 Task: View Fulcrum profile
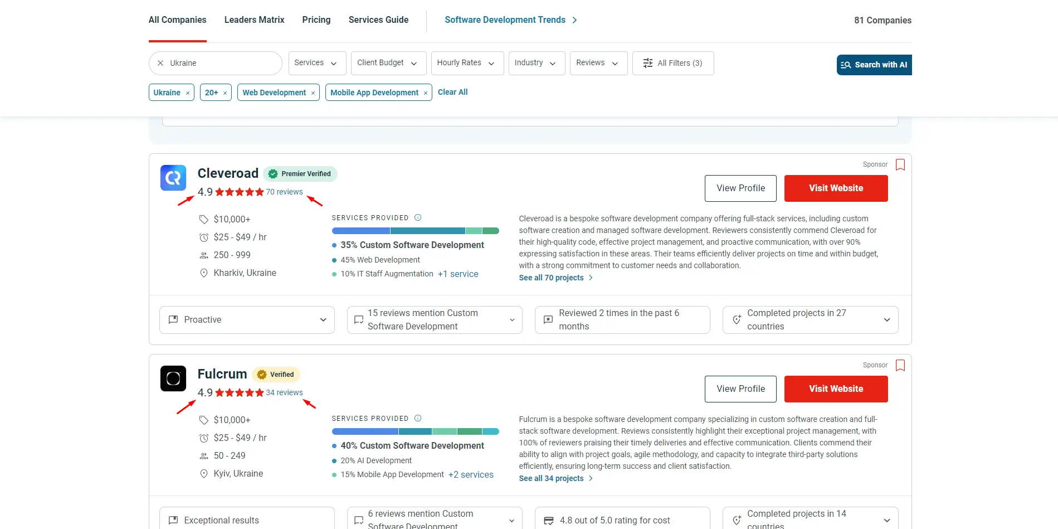[x=740, y=389]
